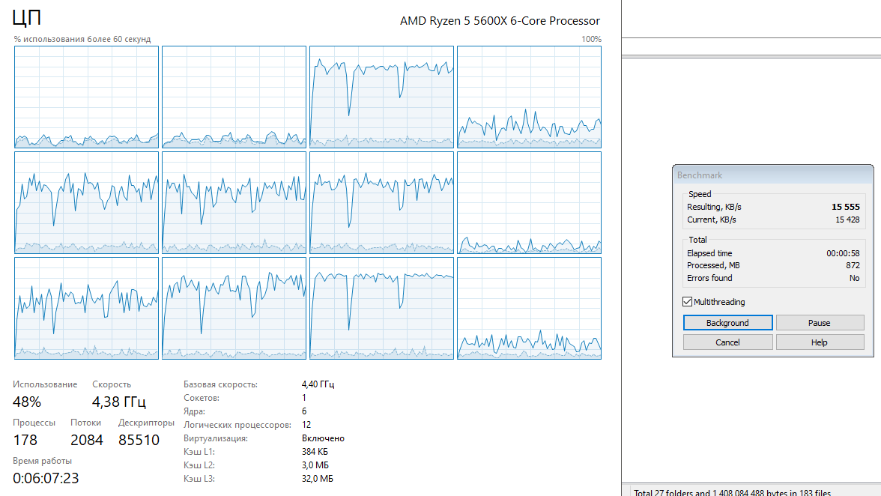Click L1 cache value '384 КБ'
Screen dimensions: 881x496
pyautogui.click(x=315, y=452)
